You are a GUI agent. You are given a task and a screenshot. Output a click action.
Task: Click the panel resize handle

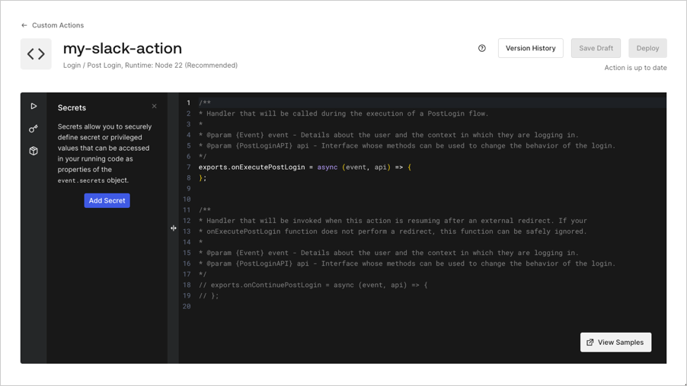pos(174,228)
